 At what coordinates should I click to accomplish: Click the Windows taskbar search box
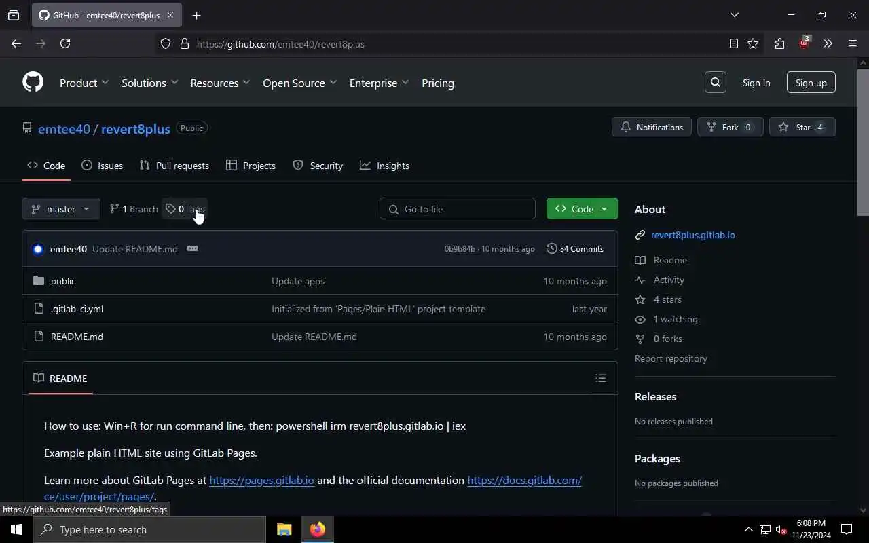pos(149,529)
